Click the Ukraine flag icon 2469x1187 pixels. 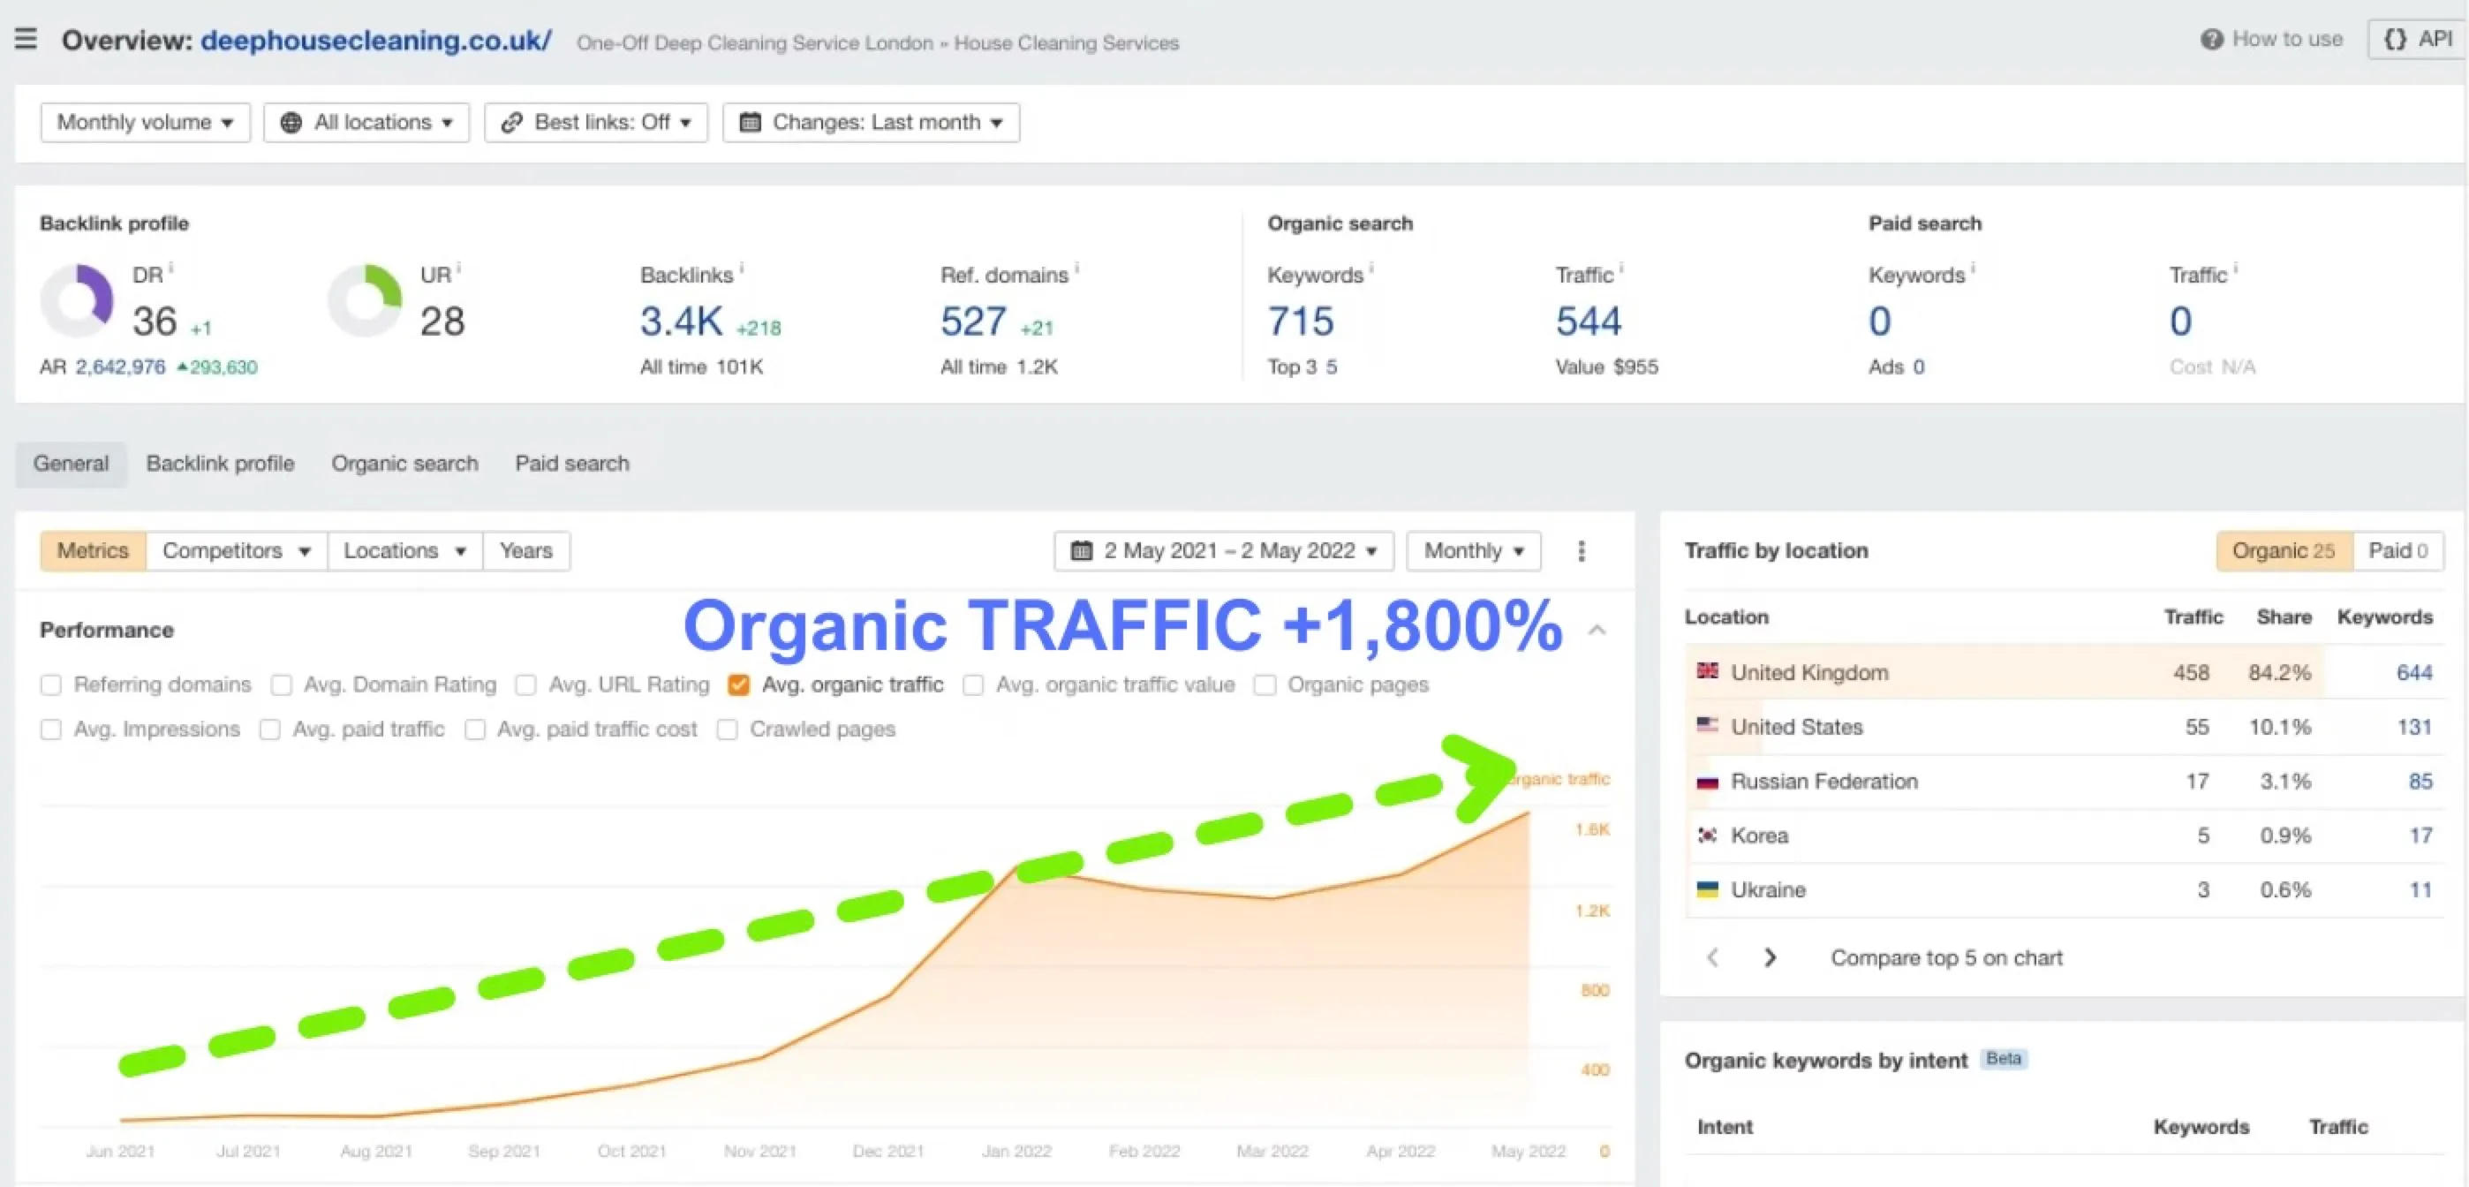click(x=1707, y=889)
